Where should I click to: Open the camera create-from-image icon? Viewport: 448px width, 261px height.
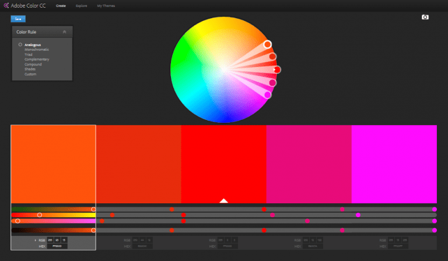coord(425,17)
